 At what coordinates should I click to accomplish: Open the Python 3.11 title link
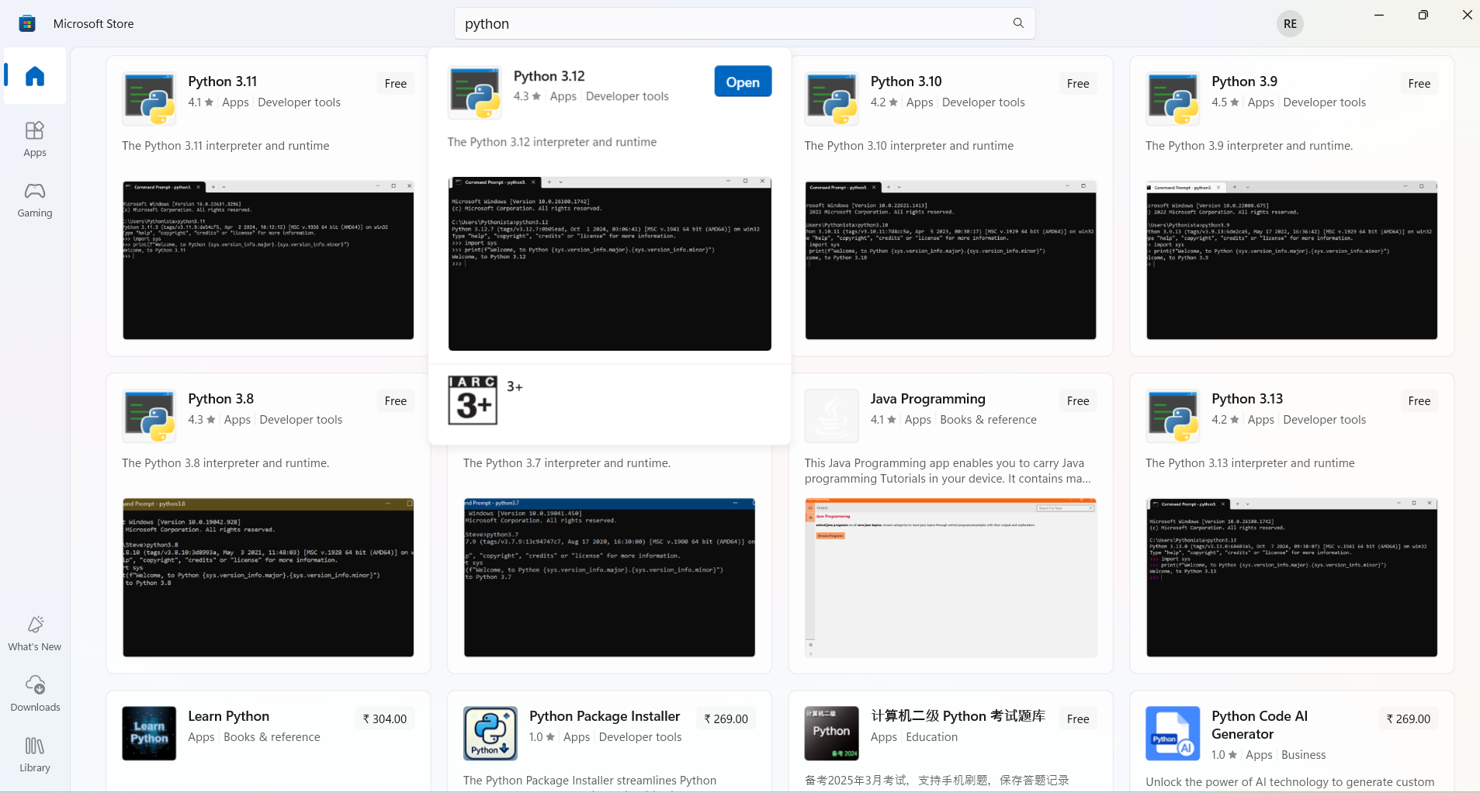(x=223, y=81)
